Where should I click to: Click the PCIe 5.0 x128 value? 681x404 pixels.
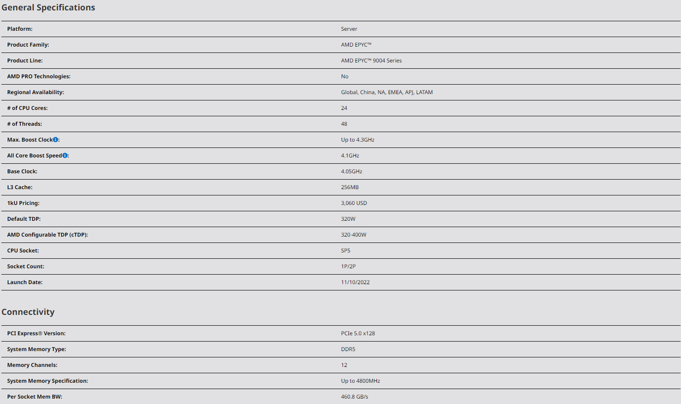(x=358, y=333)
